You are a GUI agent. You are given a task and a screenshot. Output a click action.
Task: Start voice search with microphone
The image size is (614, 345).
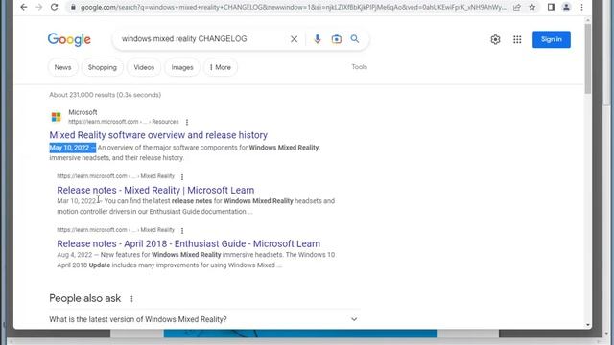(x=318, y=39)
